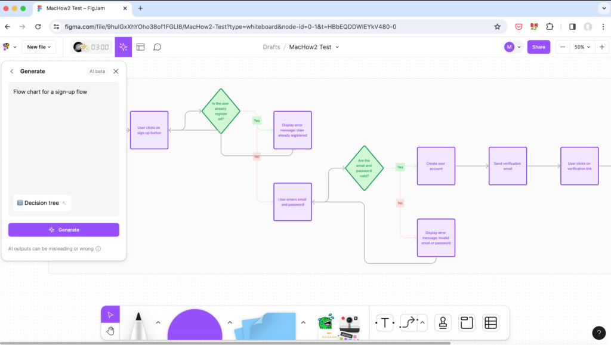
Task: Open the camera widget icon
Action: (350, 323)
